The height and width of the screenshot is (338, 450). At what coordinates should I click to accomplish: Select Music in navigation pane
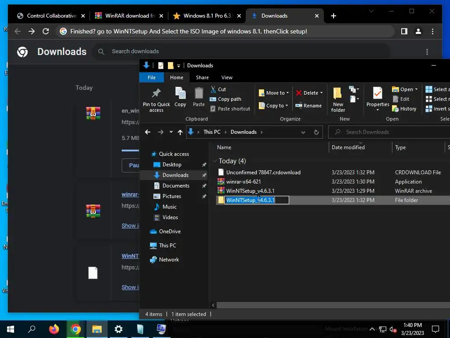pyautogui.click(x=169, y=207)
